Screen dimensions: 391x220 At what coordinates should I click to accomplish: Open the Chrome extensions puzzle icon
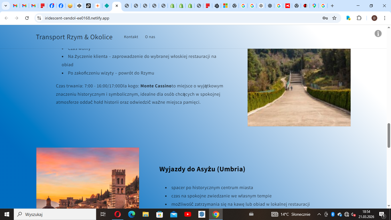click(359, 18)
